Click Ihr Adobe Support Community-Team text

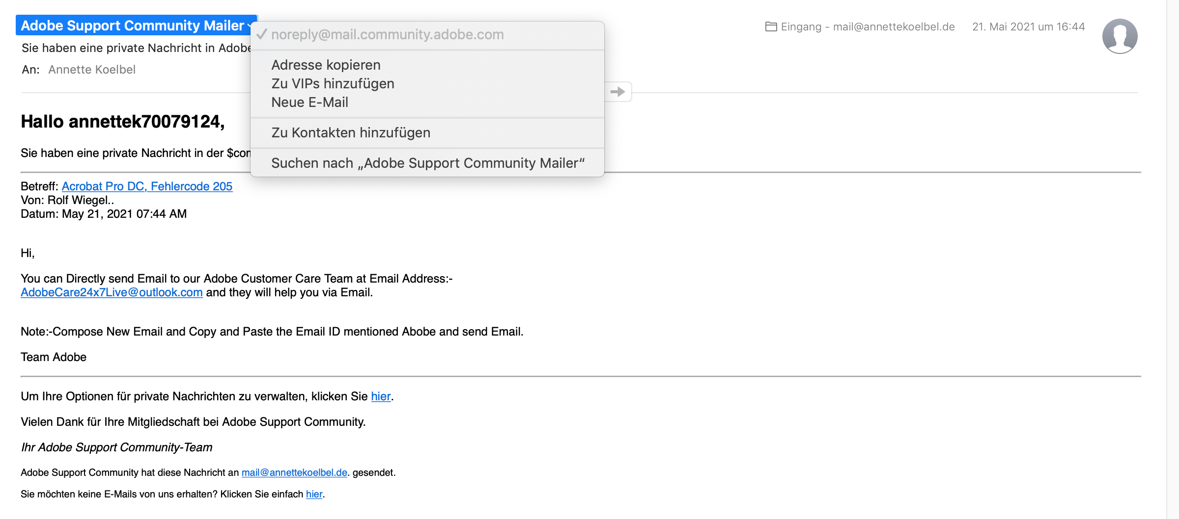click(x=117, y=447)
